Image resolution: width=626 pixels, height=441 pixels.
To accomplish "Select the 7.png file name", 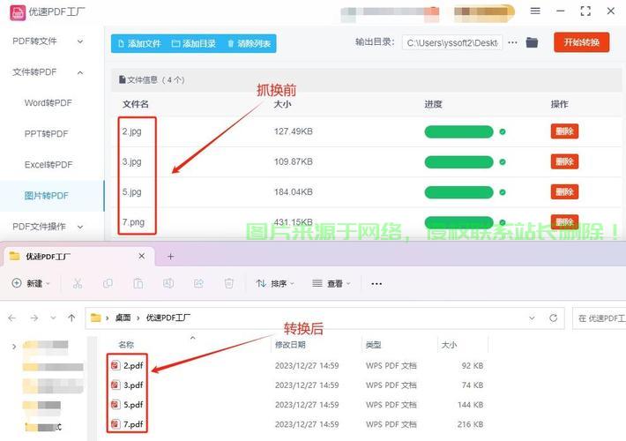I will 133,222.
